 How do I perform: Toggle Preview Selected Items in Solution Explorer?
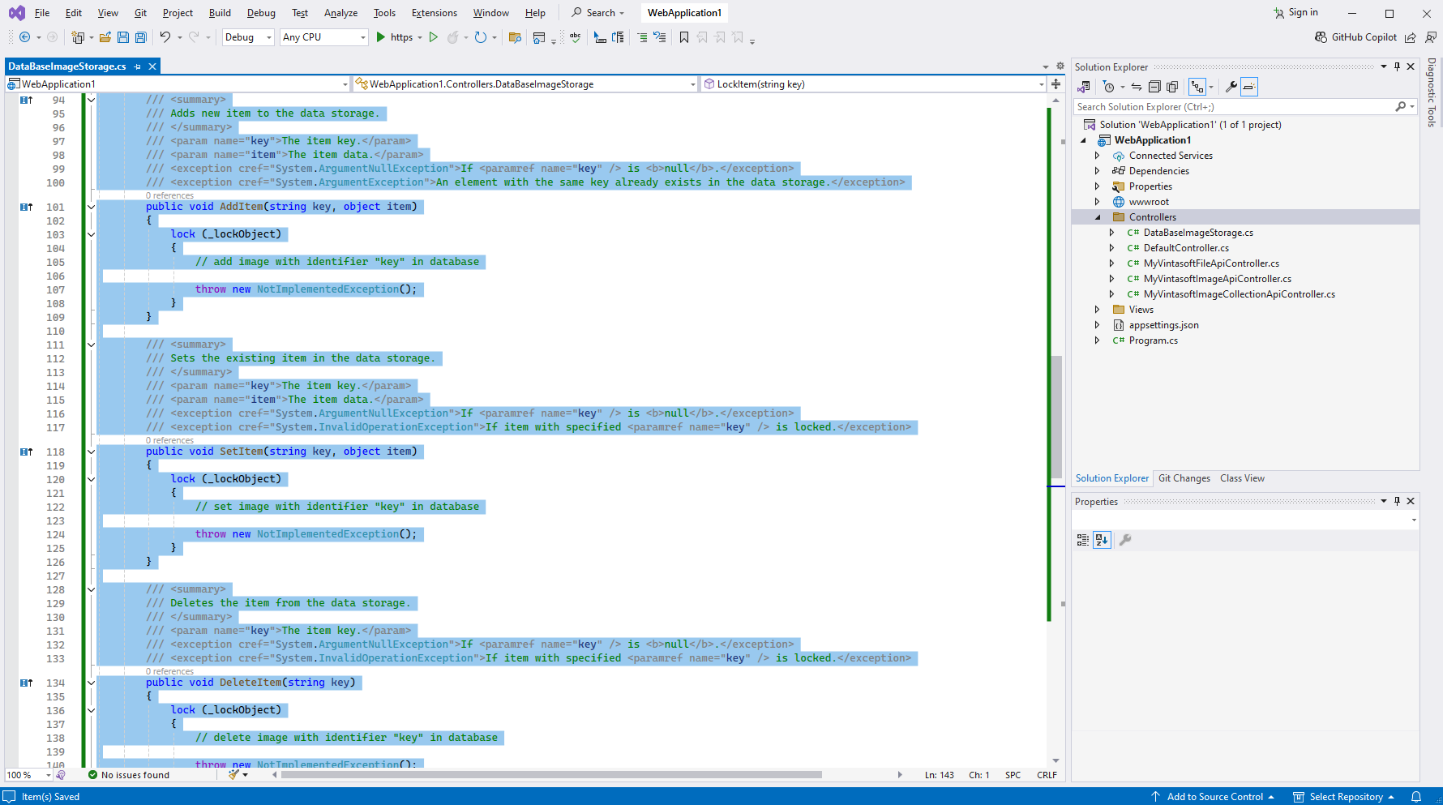pos(1249,87)
